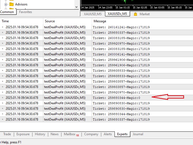This screenshot has width=193, height=145.
Task: Open the Exposure tab
Action: click(x=23, y=134)
